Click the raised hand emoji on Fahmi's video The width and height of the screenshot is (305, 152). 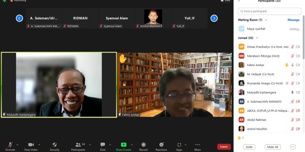click(x=123, y=59)
